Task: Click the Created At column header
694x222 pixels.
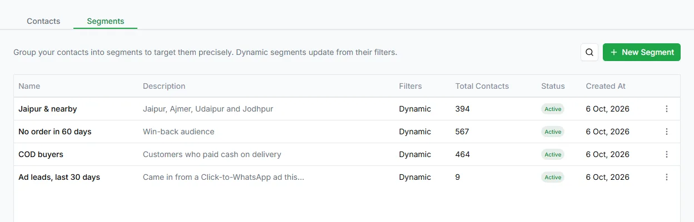Action: coord(606,86)
